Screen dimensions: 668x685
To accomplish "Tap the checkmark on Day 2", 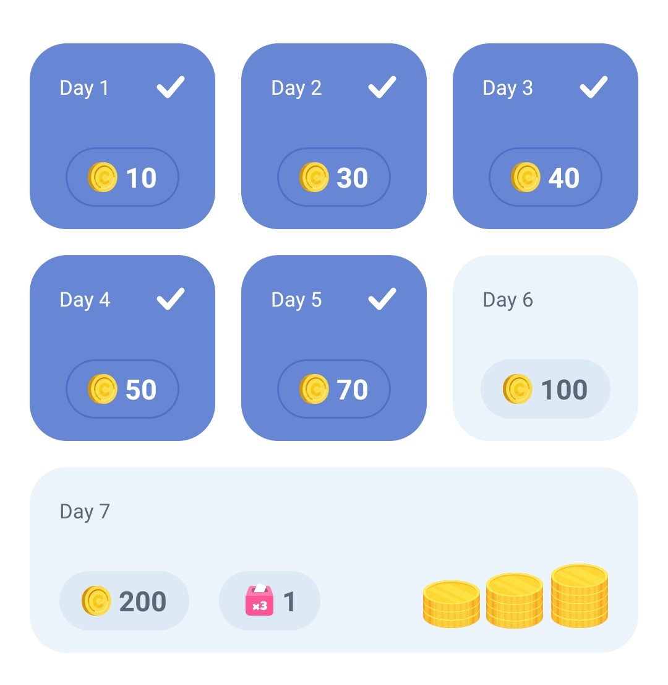I will tap(382, 87).
